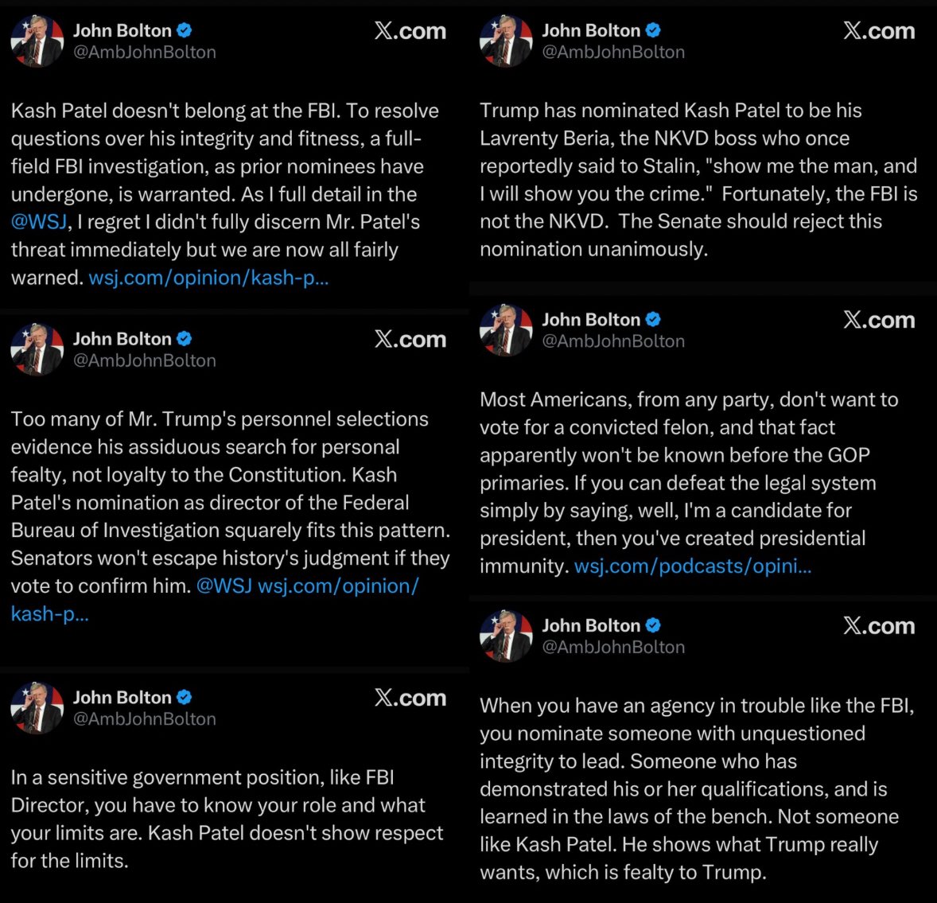The image size is (937, 903).
Task: Open the wsj.com/podcasts link in the 'Most Americans' tweet
Action: [692, 566]
